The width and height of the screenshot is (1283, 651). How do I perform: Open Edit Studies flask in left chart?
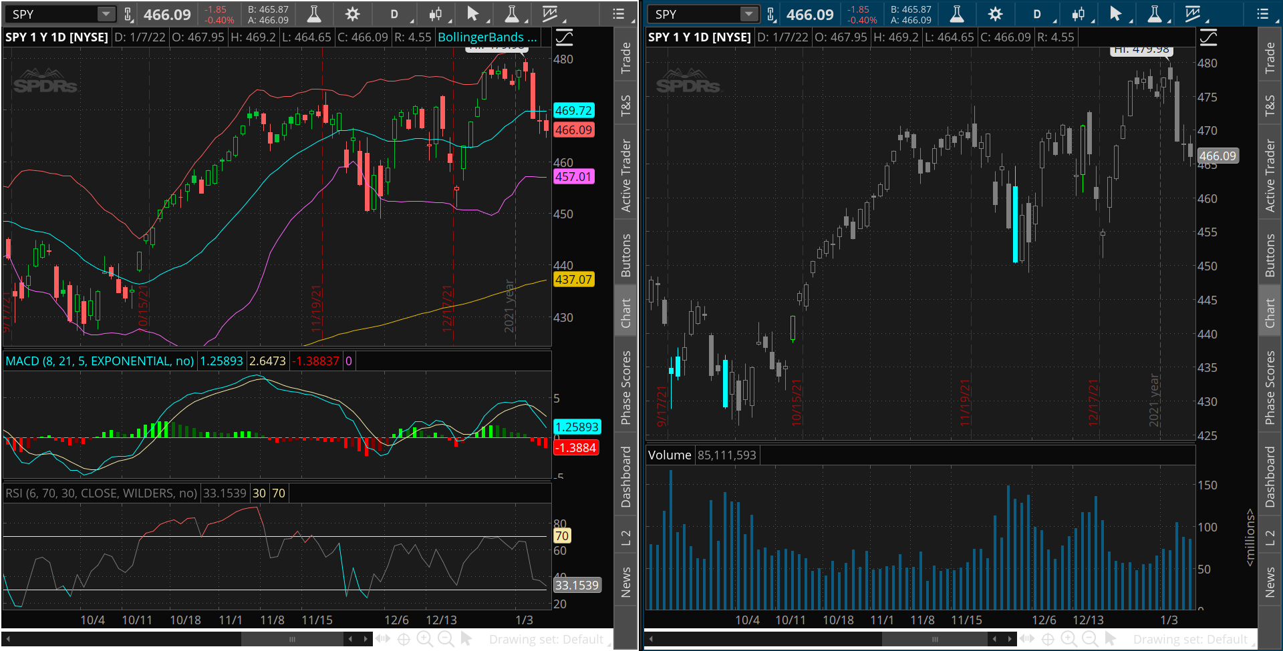pos(313,14)
